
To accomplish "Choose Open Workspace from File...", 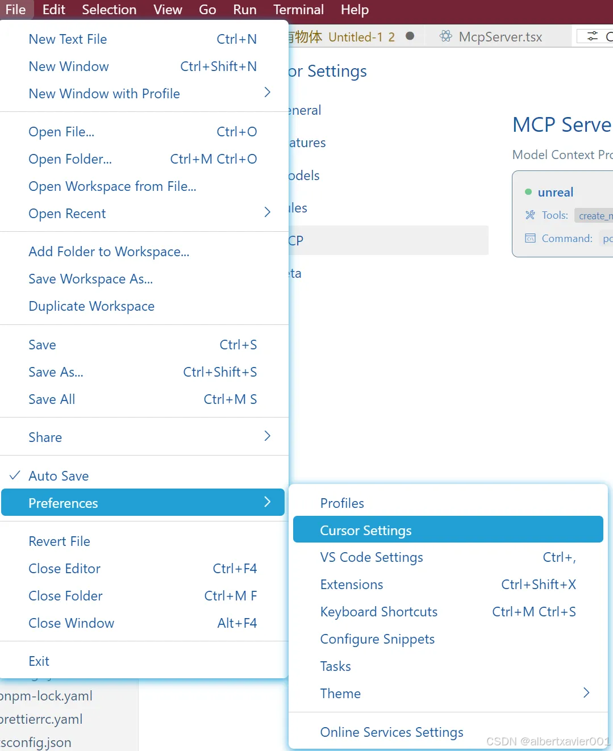I will (x=143, y=186).
